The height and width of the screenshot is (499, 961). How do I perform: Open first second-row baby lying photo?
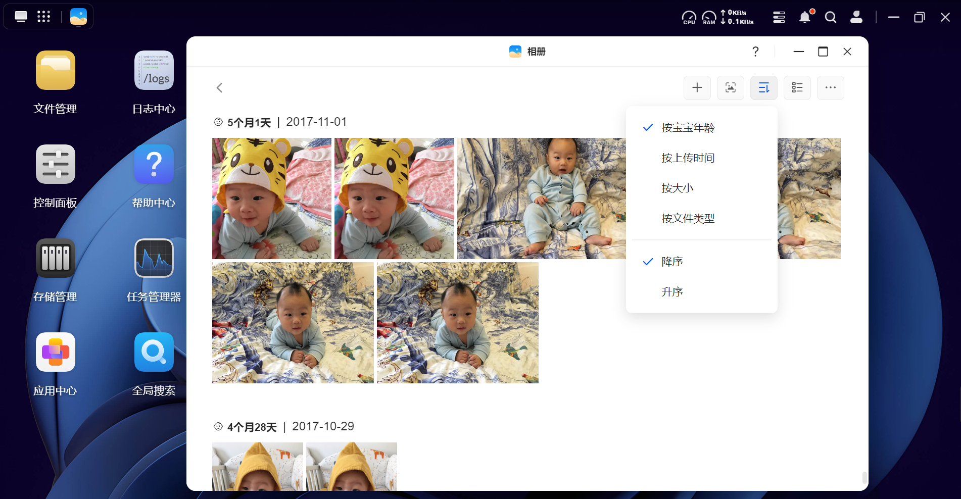[x=293, y=323]
